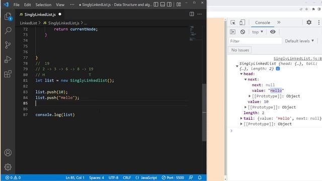Open the Edit menu
Image resolution: width=322 pixels, height=181 pixels.
click(x=27, y=5)
